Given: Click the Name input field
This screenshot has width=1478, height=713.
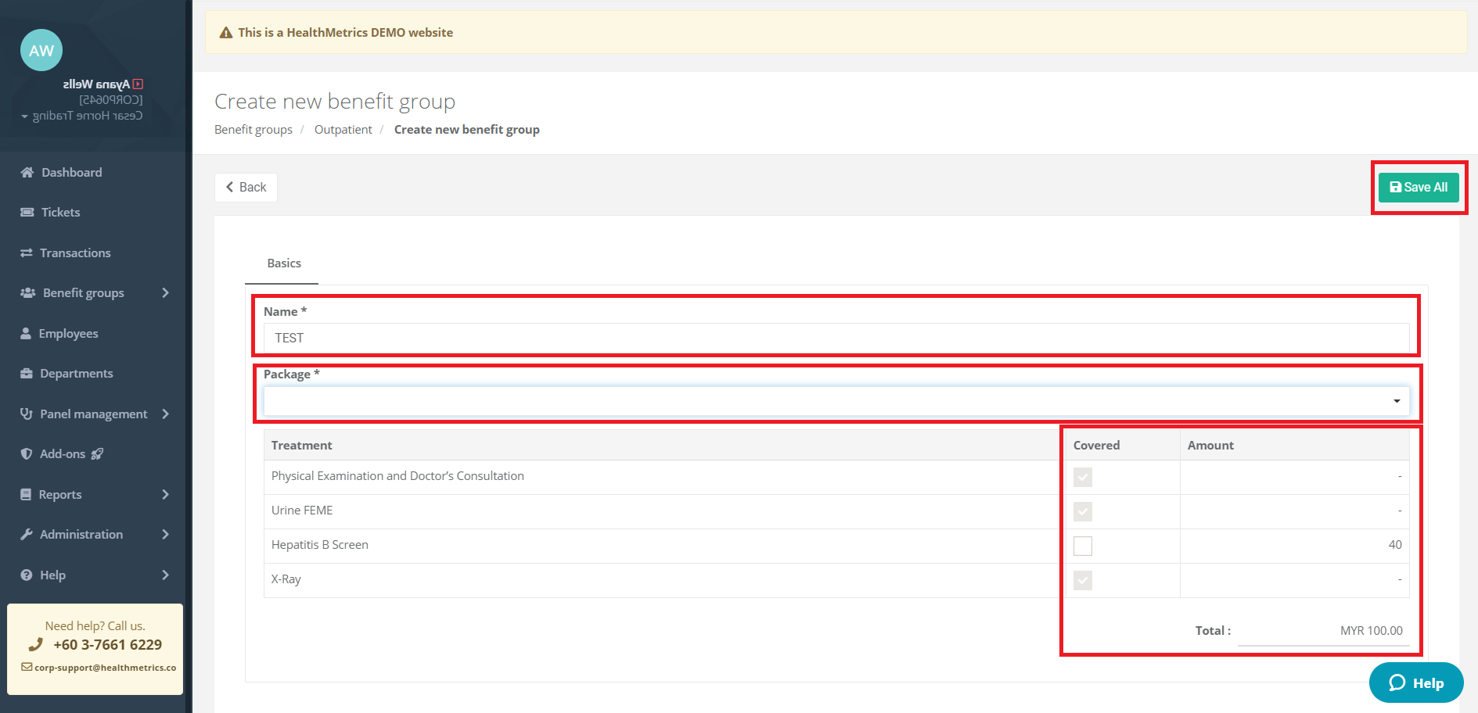Looking at the screenshot, I should (x=836, y=338).
